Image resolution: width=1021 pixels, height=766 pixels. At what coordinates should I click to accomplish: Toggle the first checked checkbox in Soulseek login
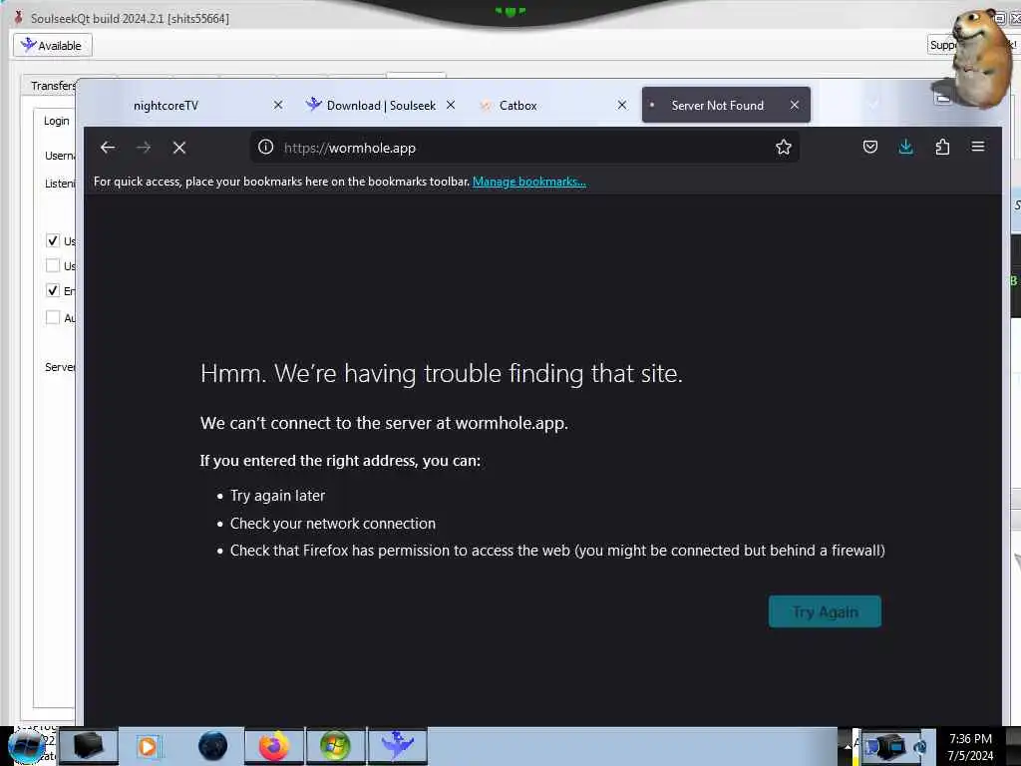[x=53, y=241]
